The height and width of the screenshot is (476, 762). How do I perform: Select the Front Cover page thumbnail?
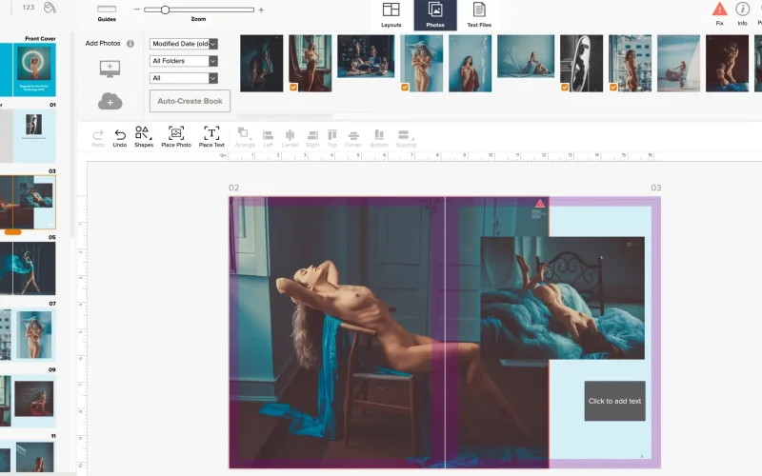[x=34, y=69]
